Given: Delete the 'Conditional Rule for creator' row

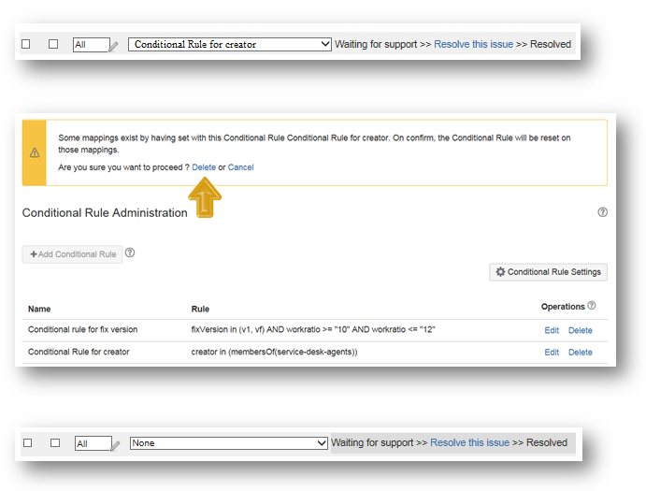Looking at the screenshot, I should point(580,353).
